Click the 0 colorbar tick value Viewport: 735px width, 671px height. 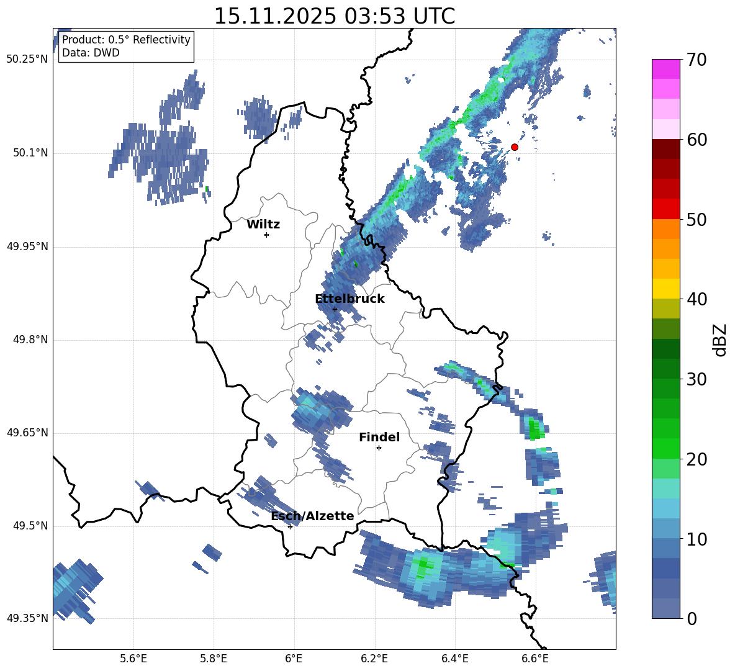click(x=692, y=618)
